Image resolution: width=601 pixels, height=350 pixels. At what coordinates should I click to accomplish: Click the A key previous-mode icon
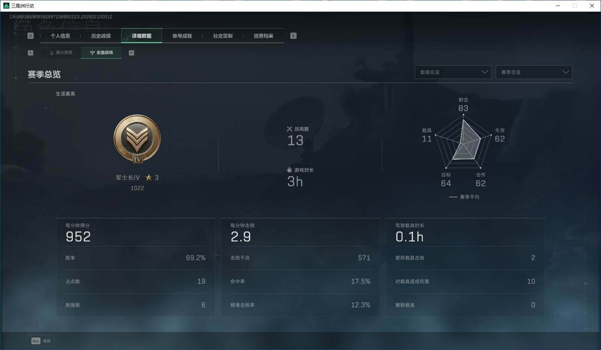point(31,53)
